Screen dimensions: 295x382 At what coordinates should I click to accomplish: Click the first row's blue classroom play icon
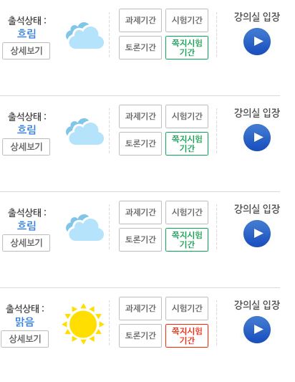point(257,42)
